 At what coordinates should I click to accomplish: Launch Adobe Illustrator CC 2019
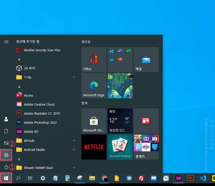(x=38, y=113)
